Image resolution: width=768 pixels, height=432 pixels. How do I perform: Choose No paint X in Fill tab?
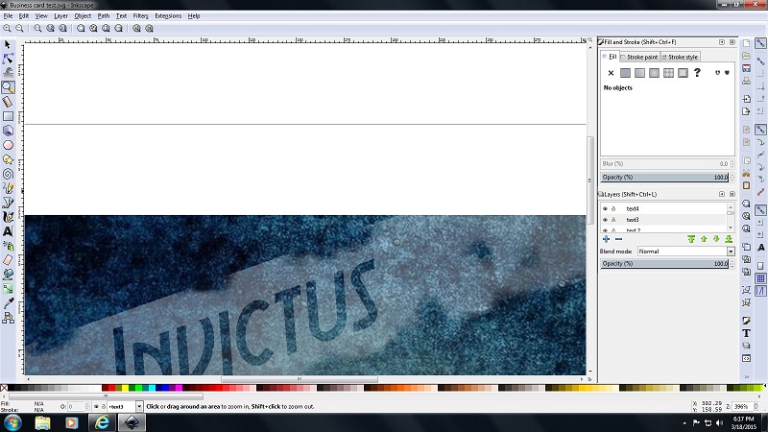(x=611, y=73)
